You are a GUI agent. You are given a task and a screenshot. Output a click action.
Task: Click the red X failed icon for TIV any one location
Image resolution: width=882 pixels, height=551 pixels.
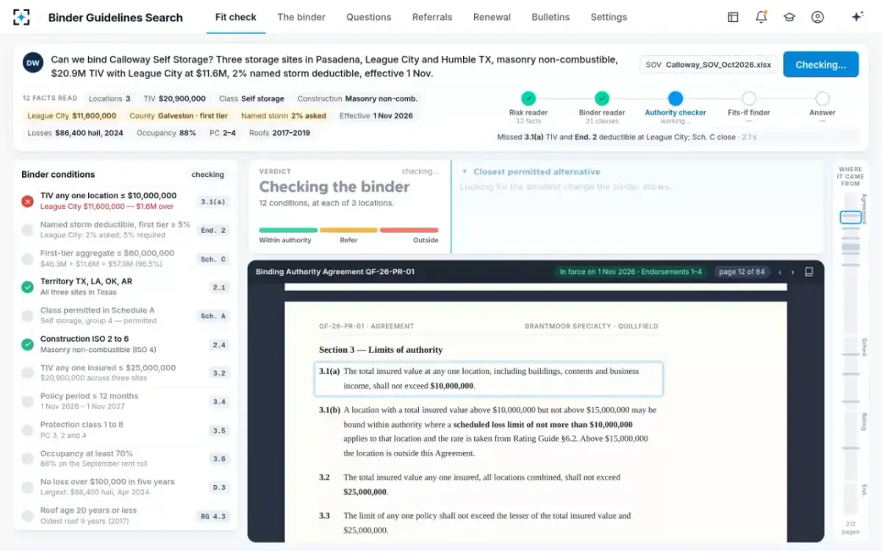[27, 201]
